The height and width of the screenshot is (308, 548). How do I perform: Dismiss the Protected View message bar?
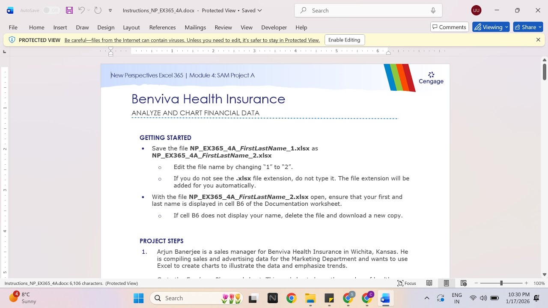click(x=538, y=40)
